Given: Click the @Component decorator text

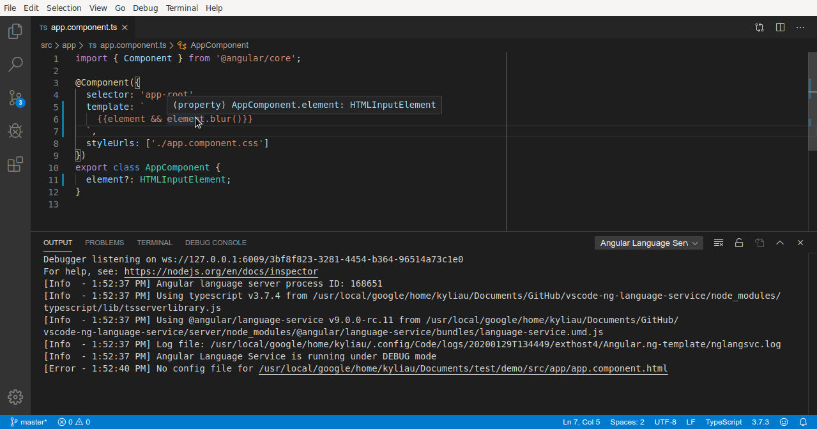Looking at the screenshot, I should coord(102,82).
